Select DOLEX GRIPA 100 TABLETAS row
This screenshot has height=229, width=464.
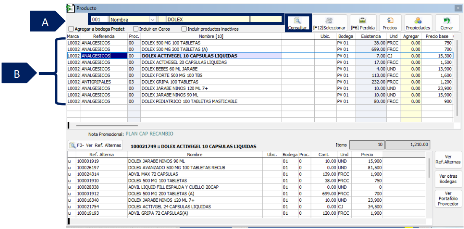(260, 82)
